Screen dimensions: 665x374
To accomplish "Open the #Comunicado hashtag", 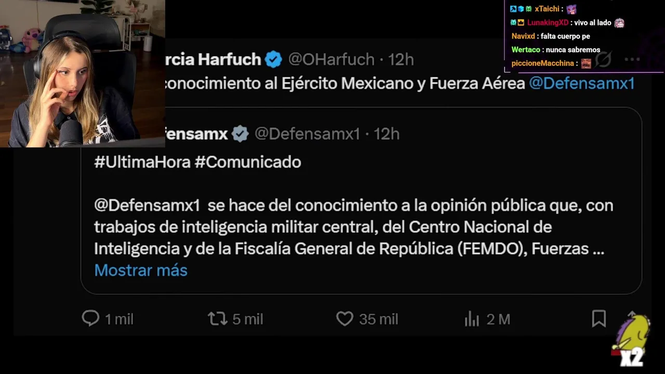I will tap(248, 162).
